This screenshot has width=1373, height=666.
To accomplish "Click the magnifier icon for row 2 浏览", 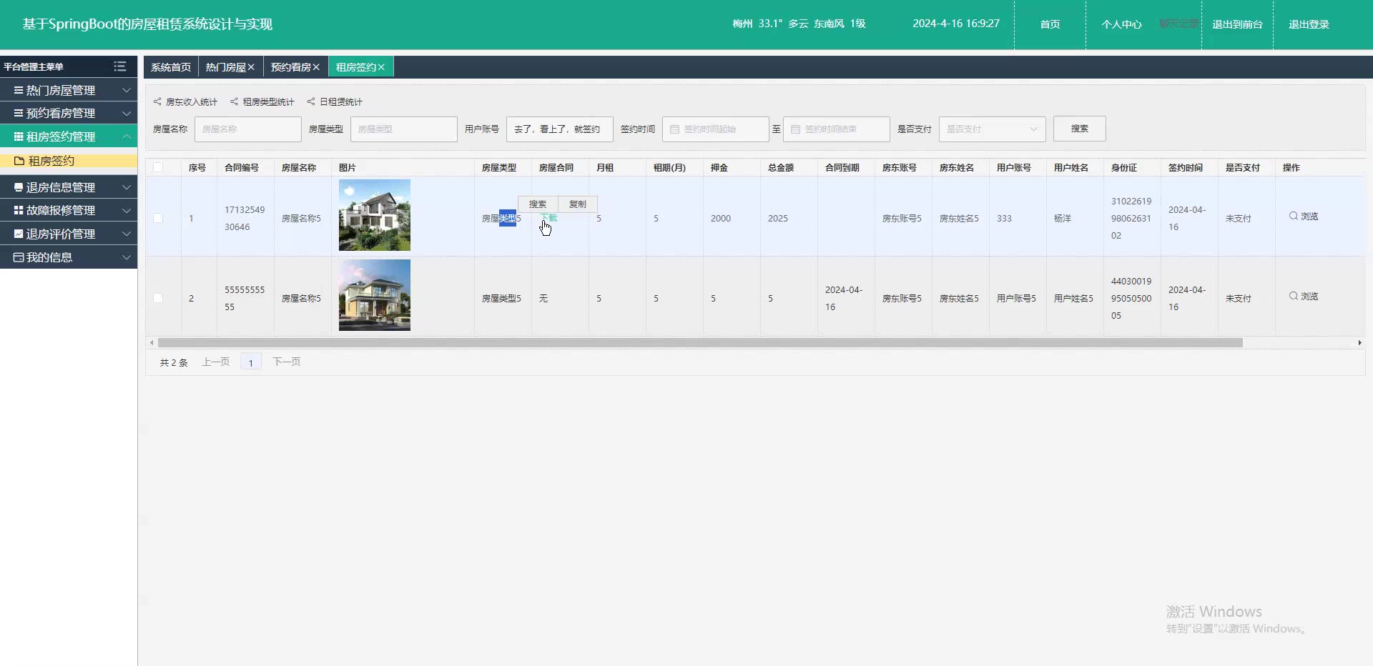I will (1293, 296).
